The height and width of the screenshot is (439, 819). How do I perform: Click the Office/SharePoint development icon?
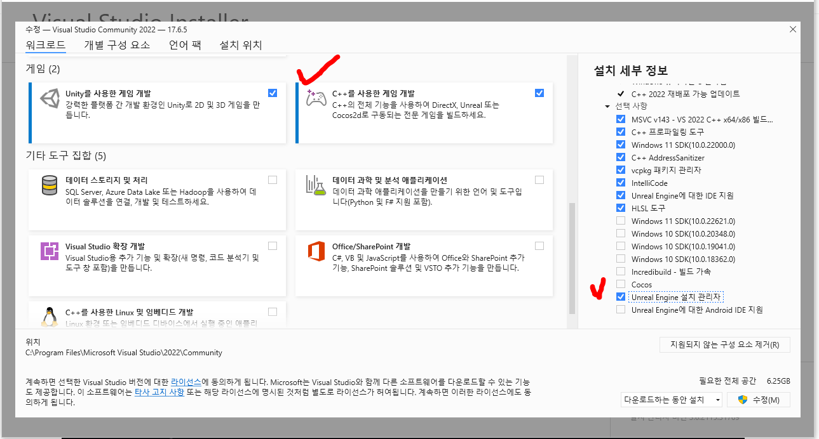316,252
